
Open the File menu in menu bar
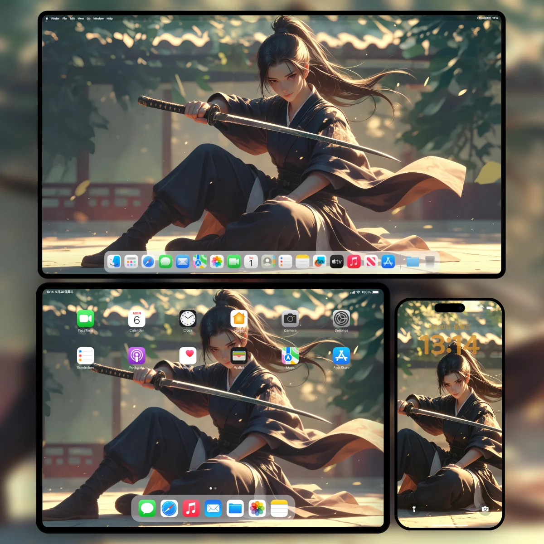coord(64,19)
